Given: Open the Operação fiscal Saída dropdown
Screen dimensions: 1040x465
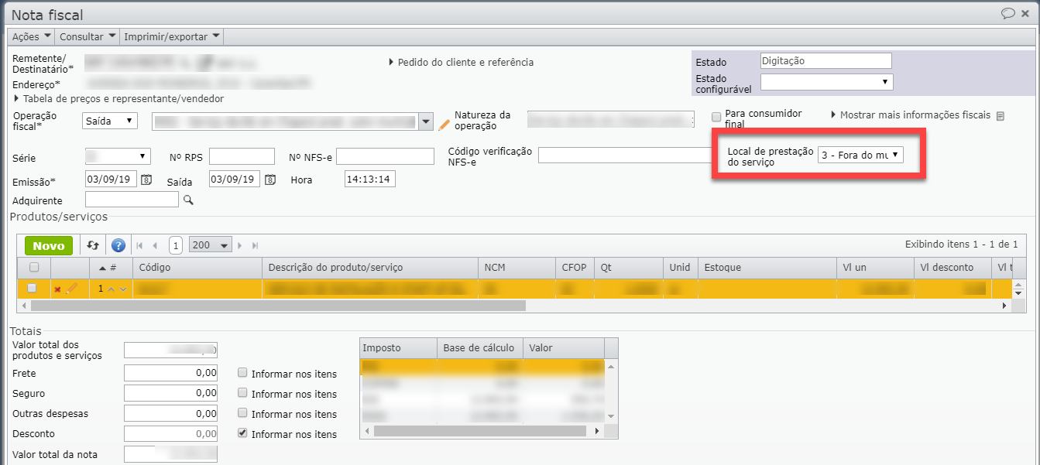Looking at the screenshot, I should (109, 121).
